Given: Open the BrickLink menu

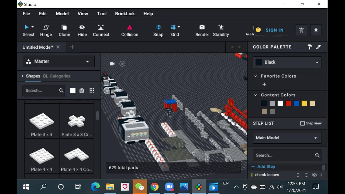Looking at the screenshot, I should tap(125, 14).
